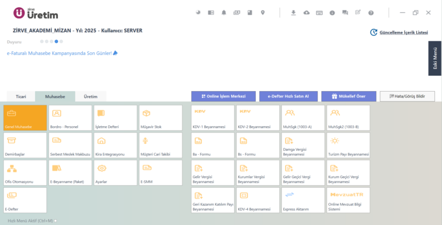Viewport: 442px width, 225px height.
Task: Click Online İşlem Merkezi button
Action: (224, 96)
